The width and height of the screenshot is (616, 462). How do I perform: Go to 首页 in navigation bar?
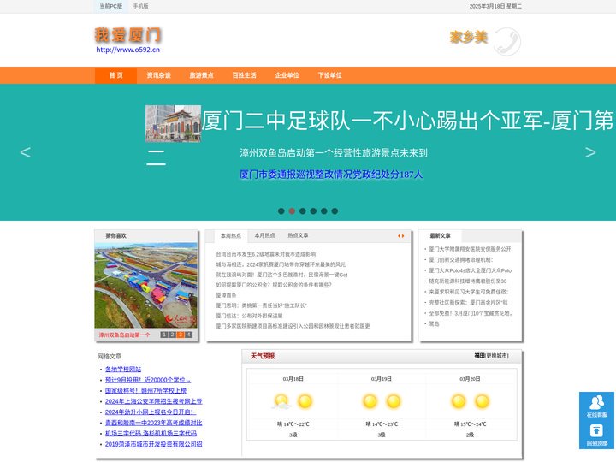tap(115, 75)
